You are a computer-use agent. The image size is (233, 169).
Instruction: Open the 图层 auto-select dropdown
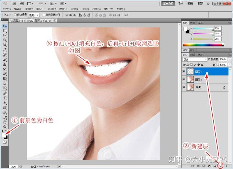[34, 15]
